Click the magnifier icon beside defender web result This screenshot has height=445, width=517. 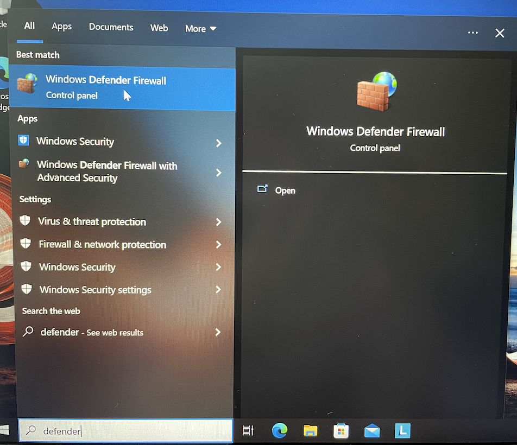[28, 332]
